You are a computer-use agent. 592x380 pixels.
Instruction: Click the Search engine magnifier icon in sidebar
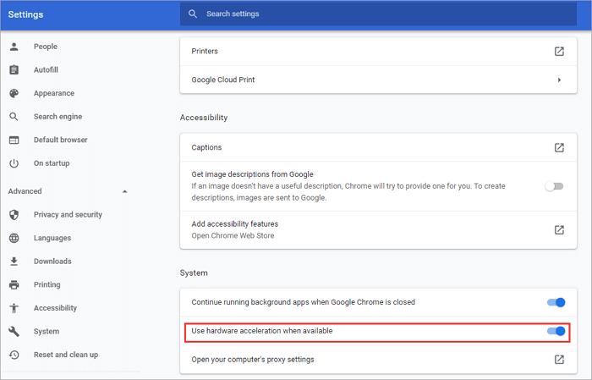click(x=14, y=117)
